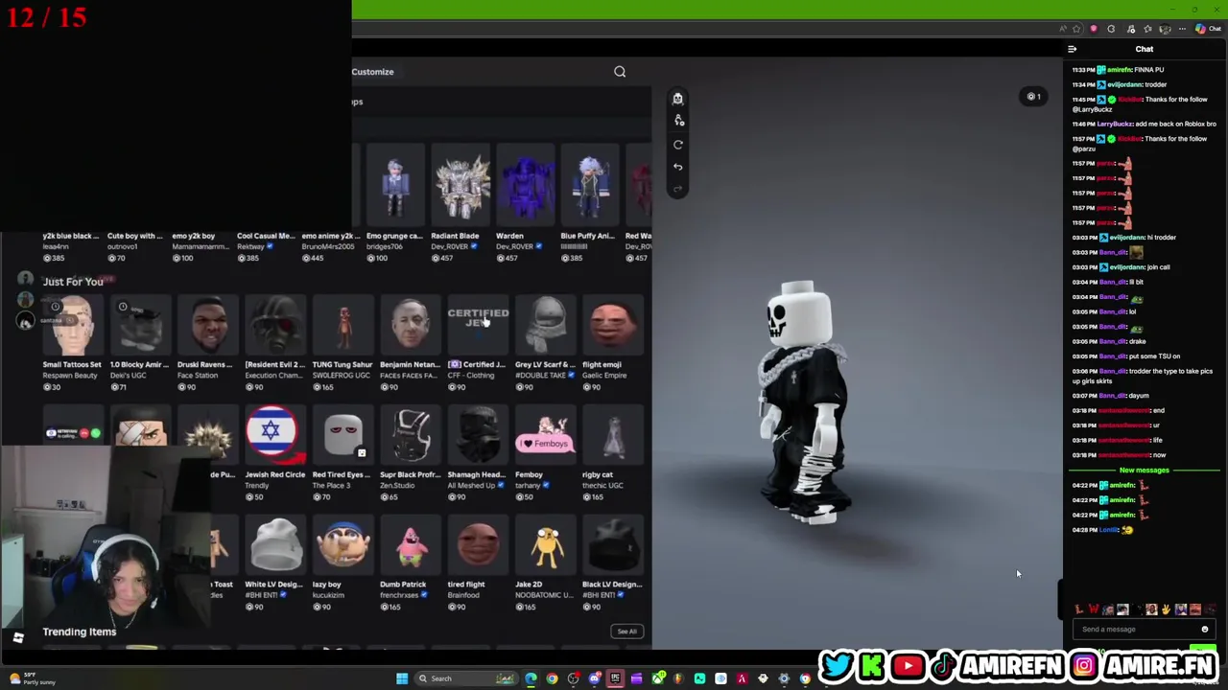Select the Jake 2D thumbnail
The height and width of the screenshot is (690, 1228).
546,546
